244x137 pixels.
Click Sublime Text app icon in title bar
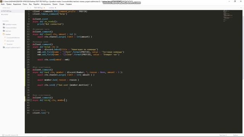(x=1, y=2)
